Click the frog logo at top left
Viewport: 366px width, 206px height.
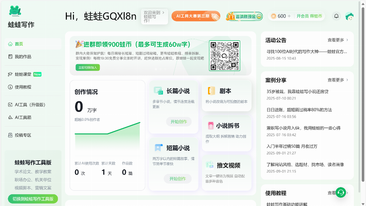click(x=15, y=11)
